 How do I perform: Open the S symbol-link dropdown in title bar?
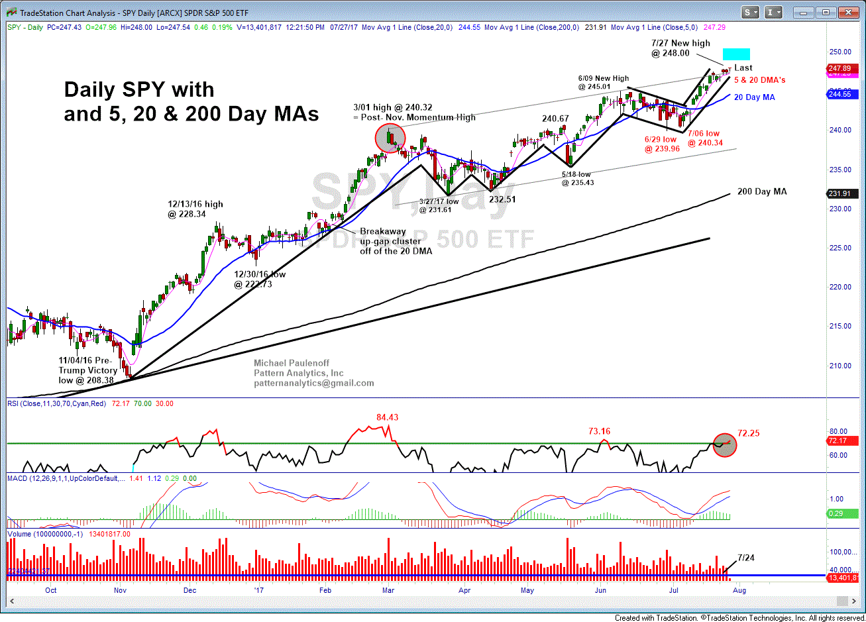[x=751, y=12]
